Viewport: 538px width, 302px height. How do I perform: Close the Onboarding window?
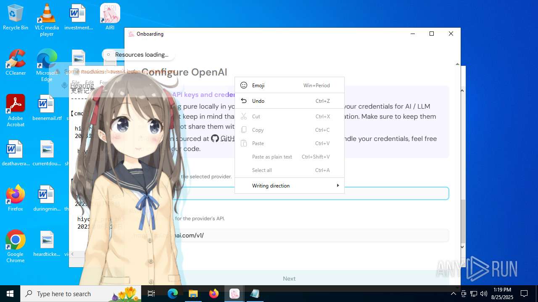451,34
